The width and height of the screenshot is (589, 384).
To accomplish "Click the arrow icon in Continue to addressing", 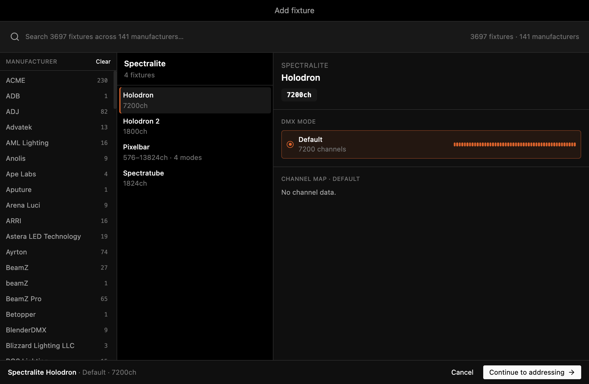I will pos(572,372).
